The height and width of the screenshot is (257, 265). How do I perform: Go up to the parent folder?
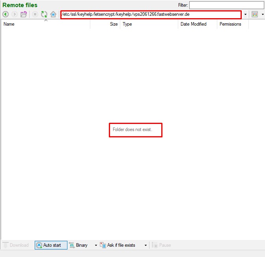pyautogui.click(x=24, y=14)
